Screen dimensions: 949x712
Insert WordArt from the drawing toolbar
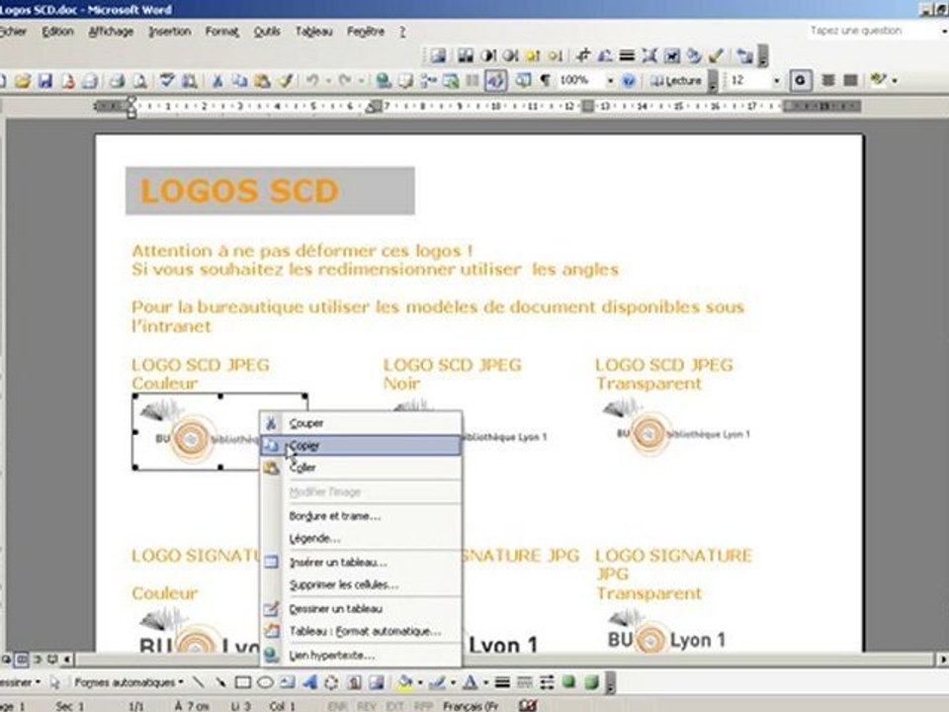[x=309, y=683]
